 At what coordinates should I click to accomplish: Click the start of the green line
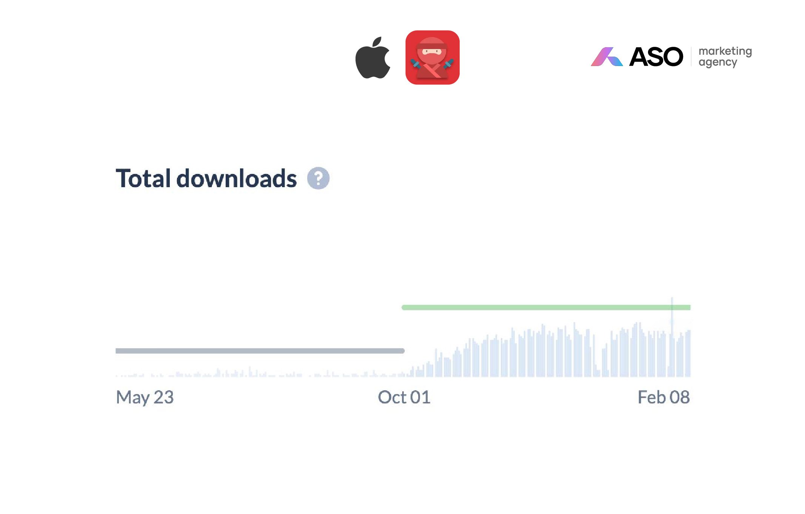pos(404,308)
